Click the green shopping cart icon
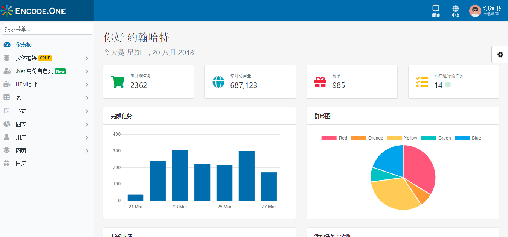This screenshot has width=508, height=237. (x=117, y=82)
